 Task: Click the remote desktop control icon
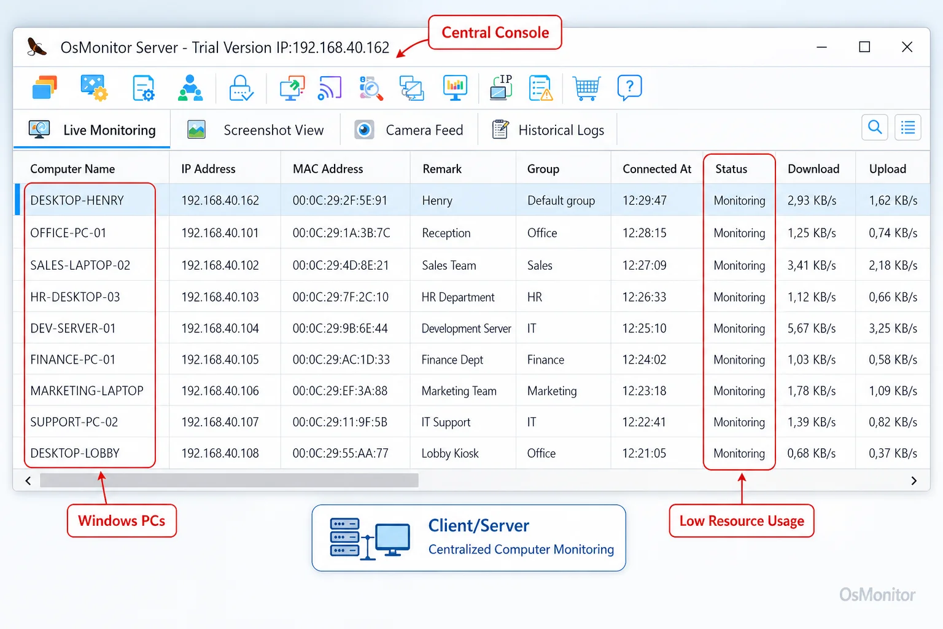click(292, 88)
